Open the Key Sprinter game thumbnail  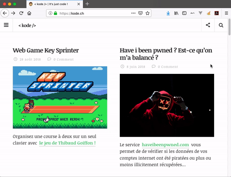click(60, 97)
